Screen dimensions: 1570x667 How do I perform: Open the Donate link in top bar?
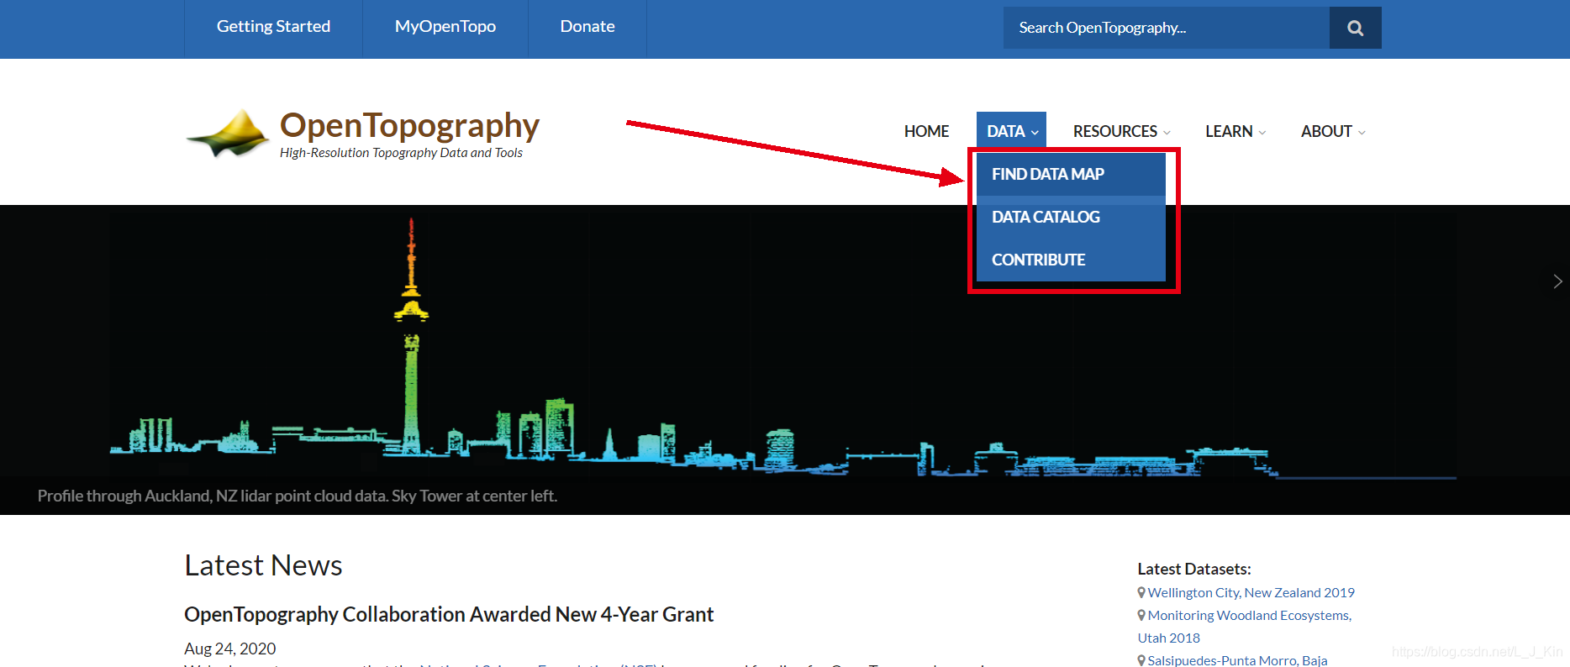click(x=587, y=27)
